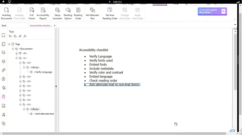
Task: Open the Fields panel in the sidebar
Action: pyautogui.click(x=4, y=106)
